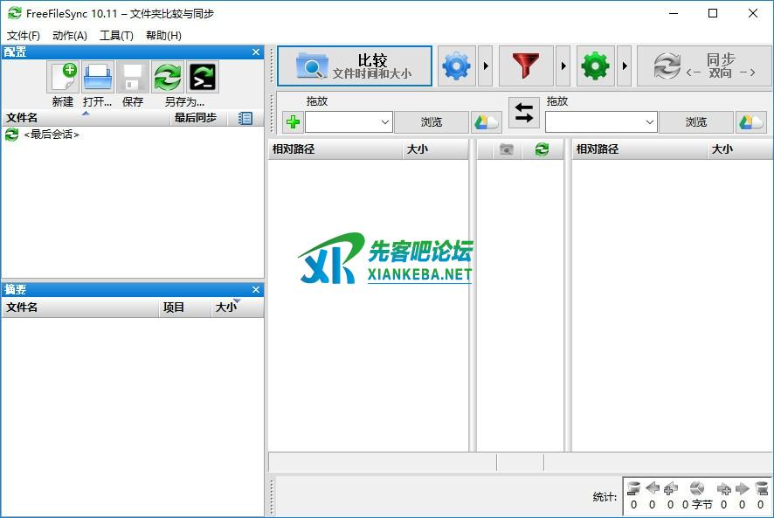This screenshot has height=518, width=774.
Task: Open a saved configuration with 打开 icon
Action: 98,78
